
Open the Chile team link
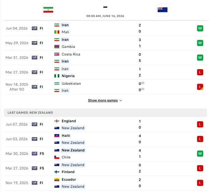(66, 157)
